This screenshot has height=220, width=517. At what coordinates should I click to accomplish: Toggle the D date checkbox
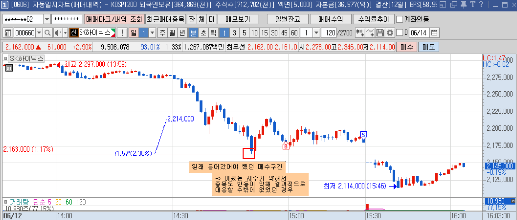click(x=400, y=33)
